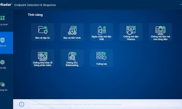182x109 pixels.
Task: Click the Endpoint Detection & Response title
Action: (x=35, y=5)
